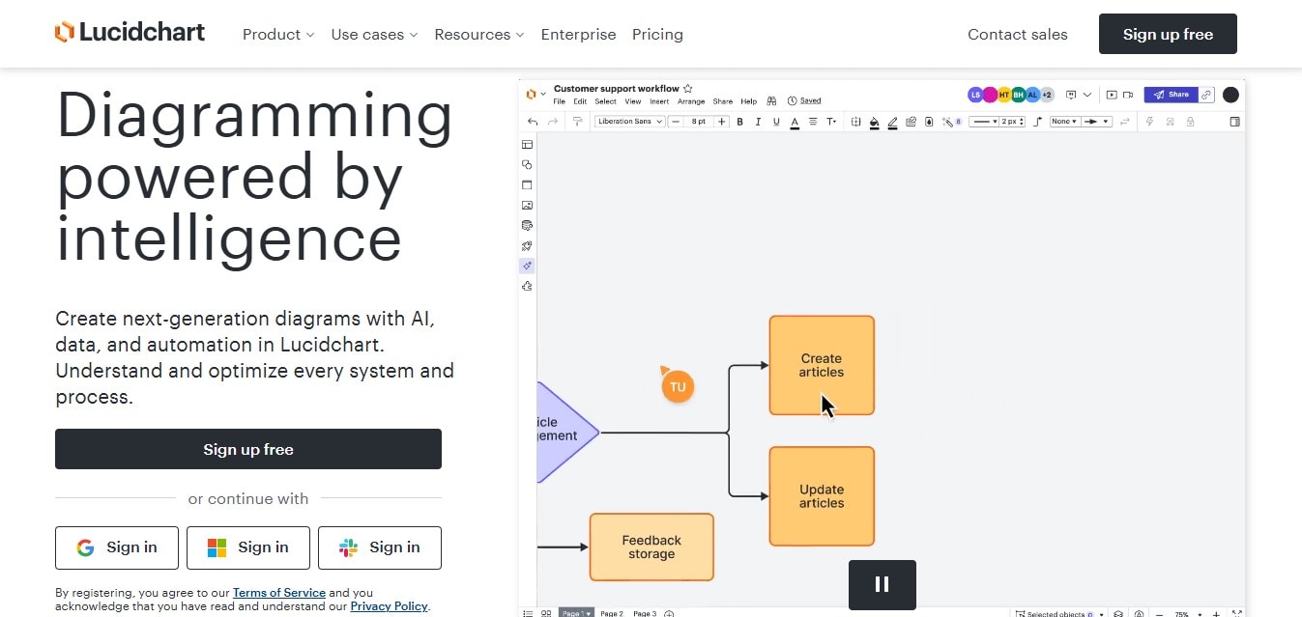Toggle bold formatting in toolbar

coord(740,122)
